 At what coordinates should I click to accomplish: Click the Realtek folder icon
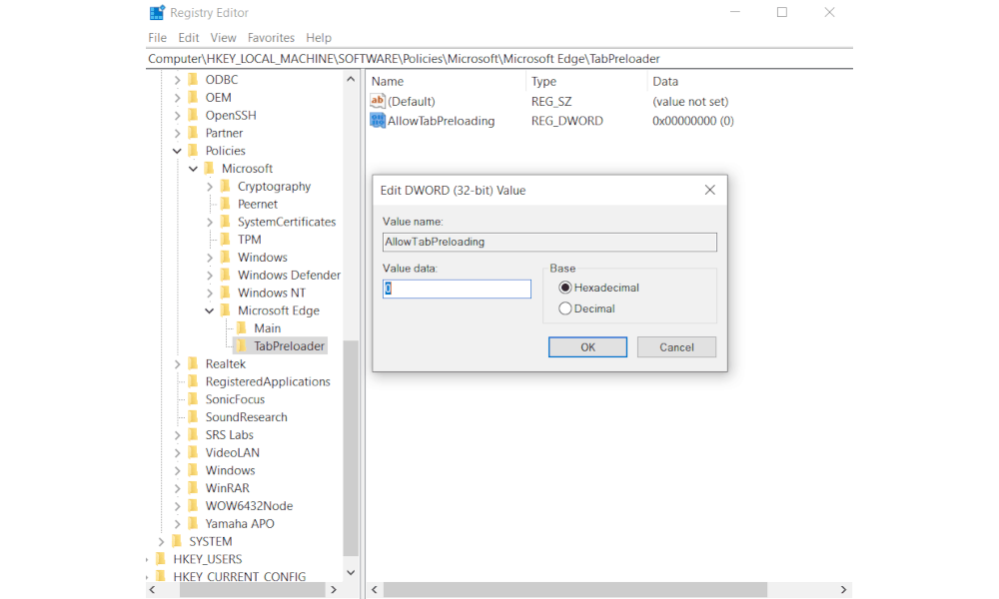[x=193, y=364]
